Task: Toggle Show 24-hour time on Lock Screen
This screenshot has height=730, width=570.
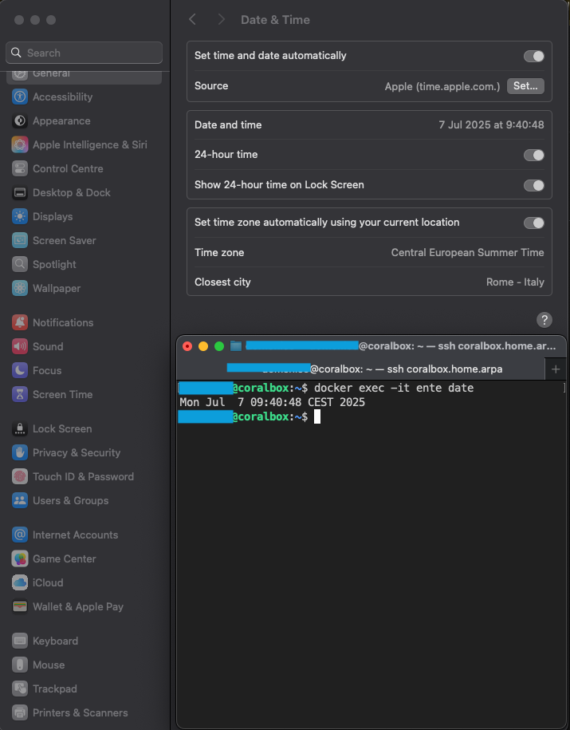Action: [x=533, y=185]
